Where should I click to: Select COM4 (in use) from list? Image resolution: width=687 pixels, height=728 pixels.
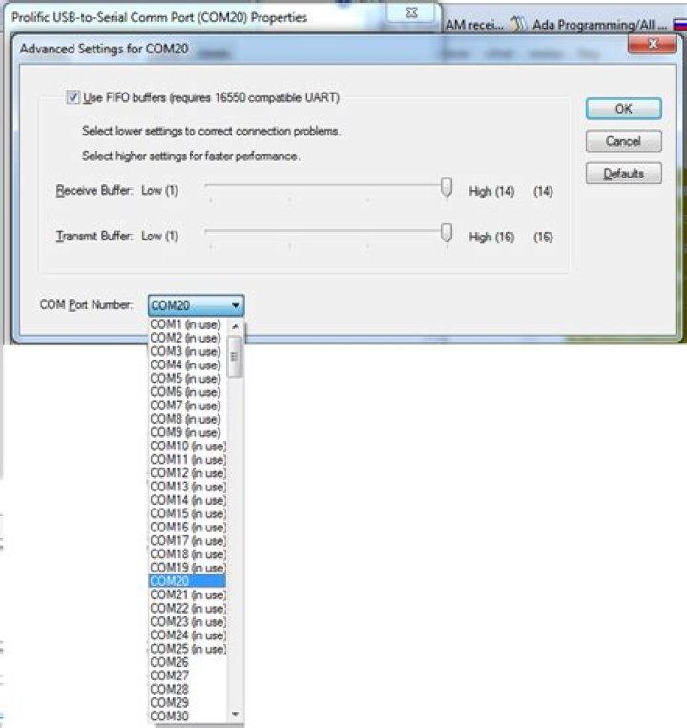188,364
